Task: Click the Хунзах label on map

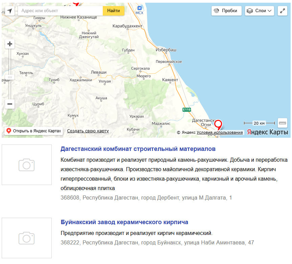Action: click(23, 54)
